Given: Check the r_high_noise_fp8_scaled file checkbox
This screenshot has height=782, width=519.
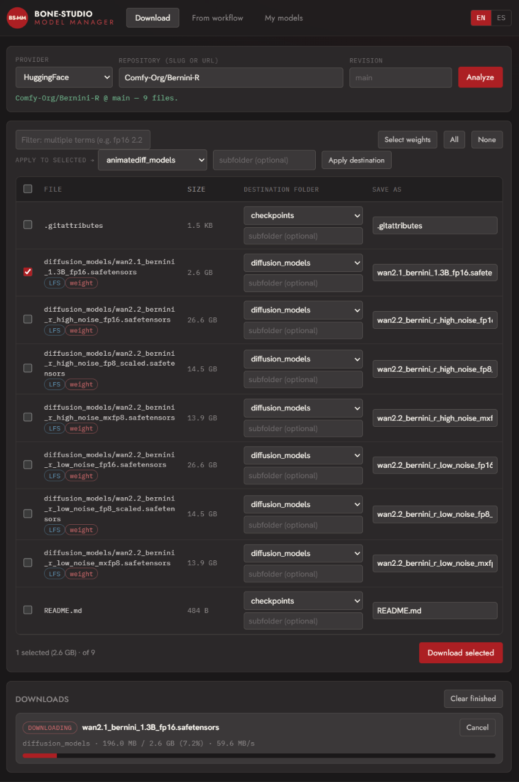Looking at the screenshot, I should (28, 368).
